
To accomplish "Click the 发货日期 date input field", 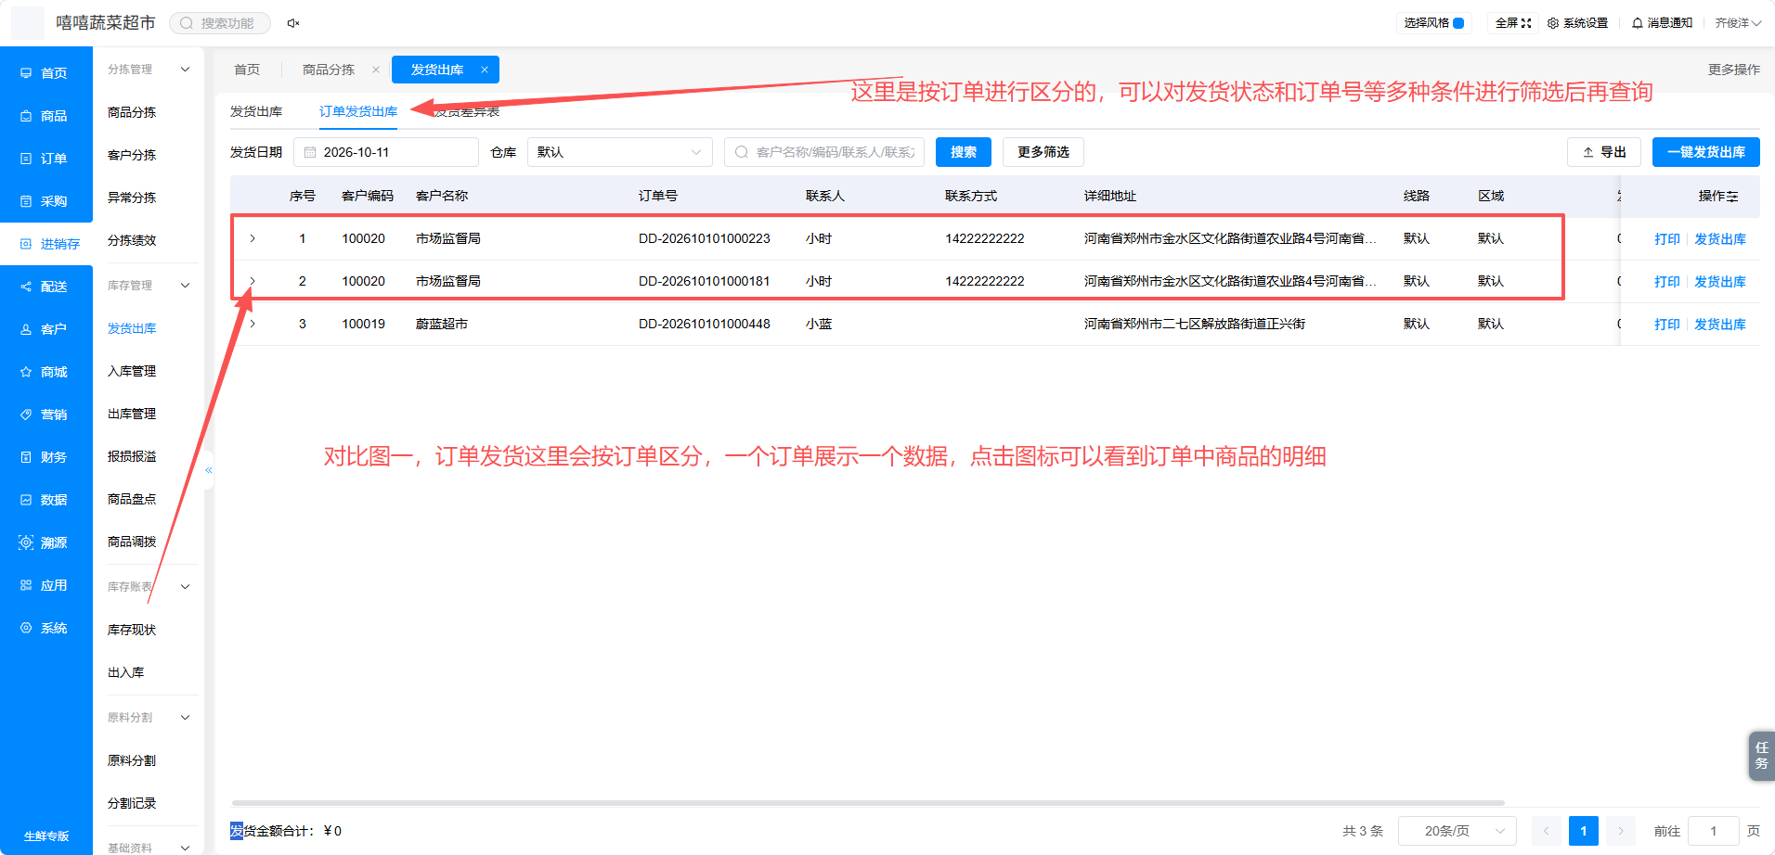I will point(386,152).
